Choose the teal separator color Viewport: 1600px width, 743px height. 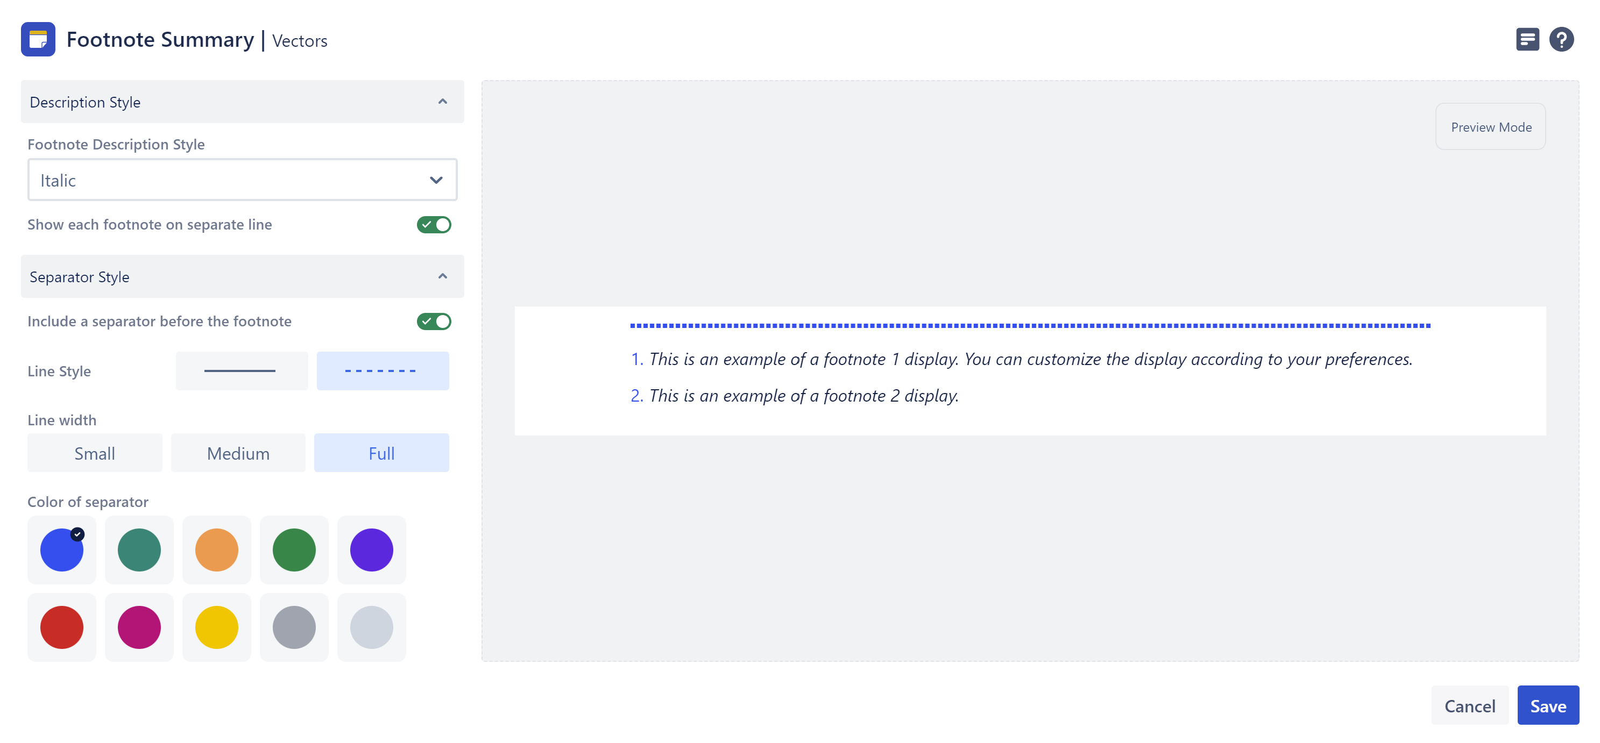[138, 549]
